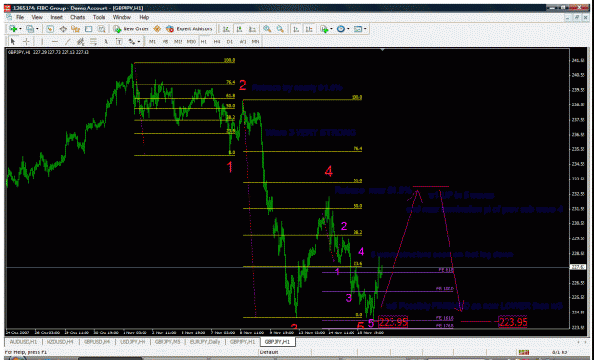Switch timeframe to M5

[x=165, y=41]
